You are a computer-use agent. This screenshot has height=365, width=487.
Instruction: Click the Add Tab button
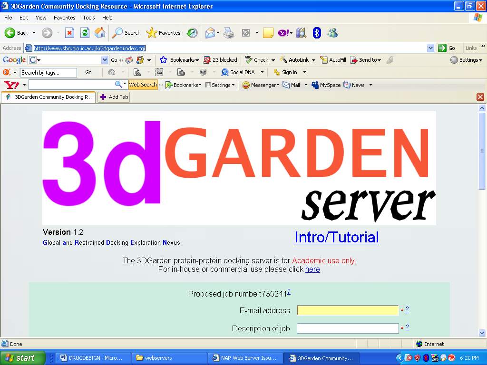pos(114,97)
